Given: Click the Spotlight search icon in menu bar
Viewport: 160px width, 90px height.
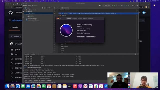Looking at the screenshot, I should coord(143,1).
